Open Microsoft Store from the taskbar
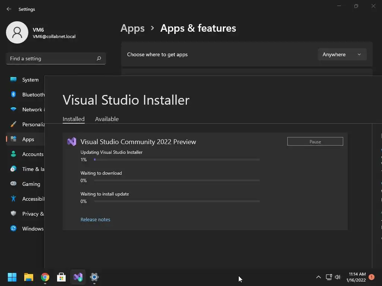This screenshot has height=286, width=382. 62,277
